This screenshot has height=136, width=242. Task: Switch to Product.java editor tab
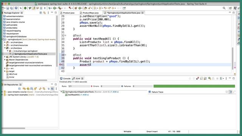(67, 13)
